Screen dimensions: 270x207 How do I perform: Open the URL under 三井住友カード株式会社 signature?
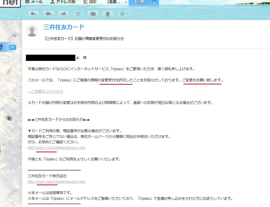pos(56,182)
